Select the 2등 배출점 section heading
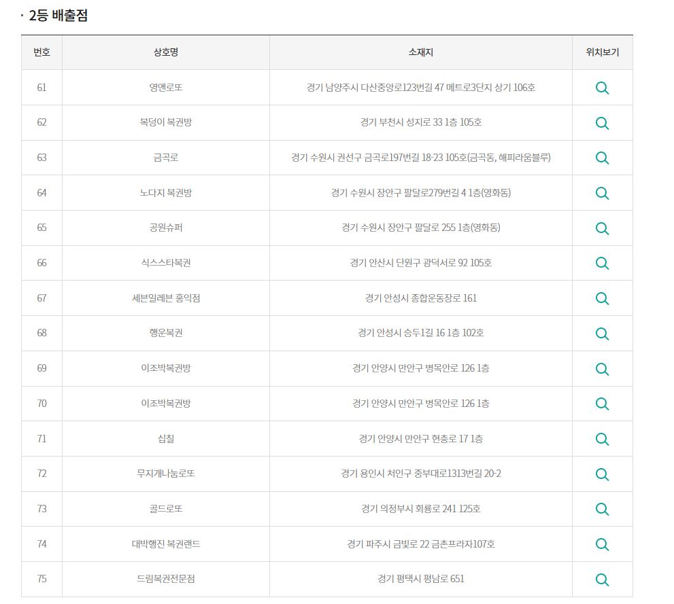This screenshot has height=604, width=674. 58,16
